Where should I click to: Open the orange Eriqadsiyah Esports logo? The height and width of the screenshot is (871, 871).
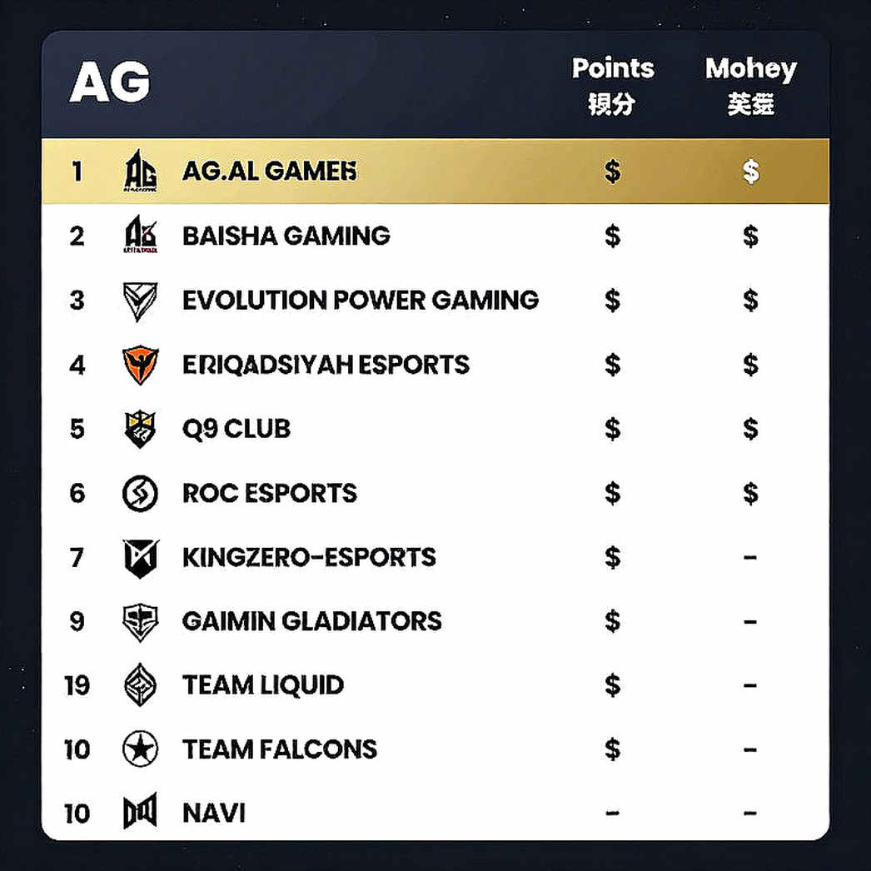click(140, 365)
